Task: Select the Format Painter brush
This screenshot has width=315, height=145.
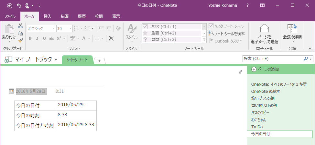Action: click(x=20, y=41)
